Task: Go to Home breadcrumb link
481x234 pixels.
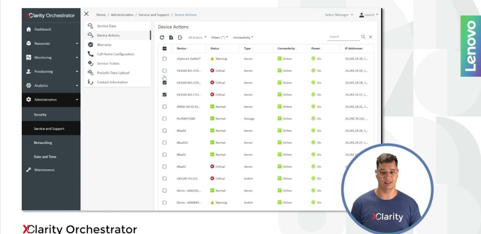Action: point(101,15)
